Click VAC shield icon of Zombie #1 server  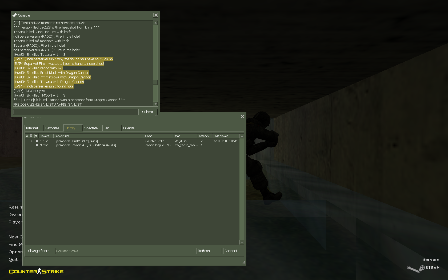(37, 145)
